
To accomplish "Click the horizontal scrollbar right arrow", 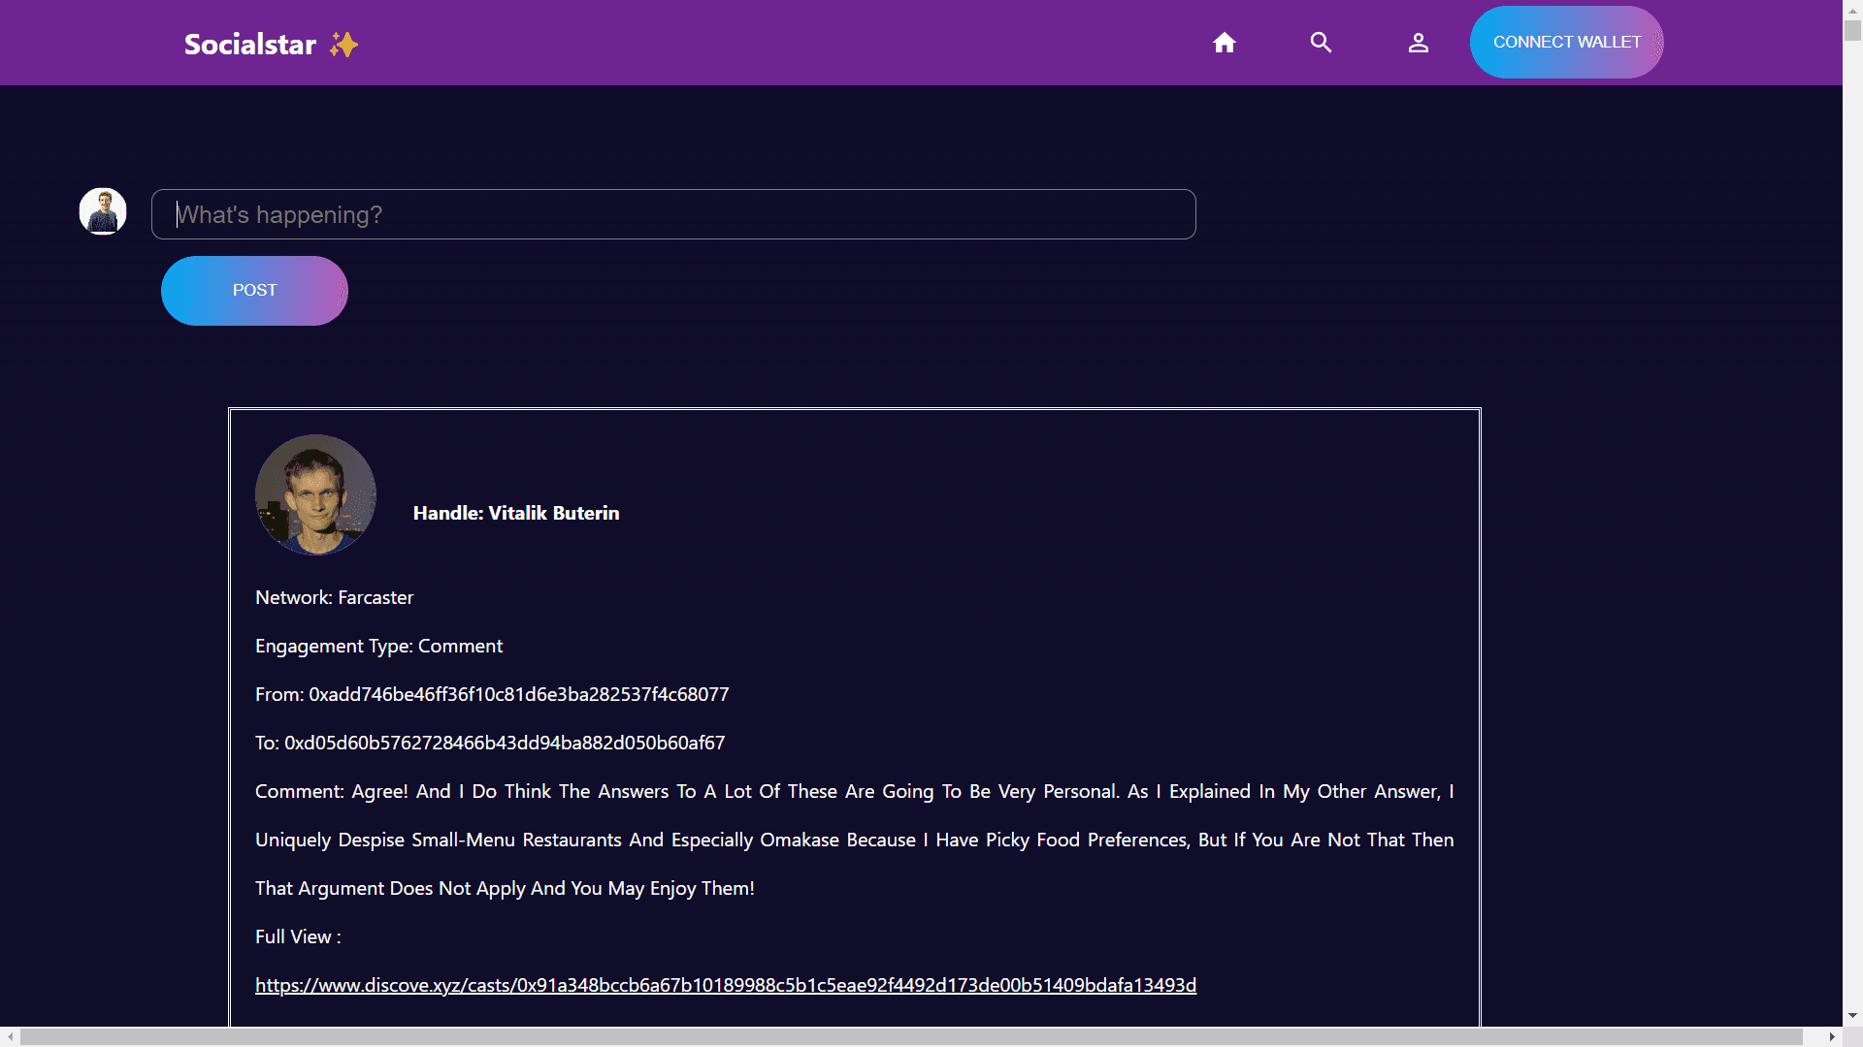I will pyautogui.click(x=1832, y=1036).
